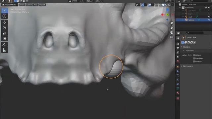
Task: Select the scull row in outliner
Action: (x=193, y=17)
